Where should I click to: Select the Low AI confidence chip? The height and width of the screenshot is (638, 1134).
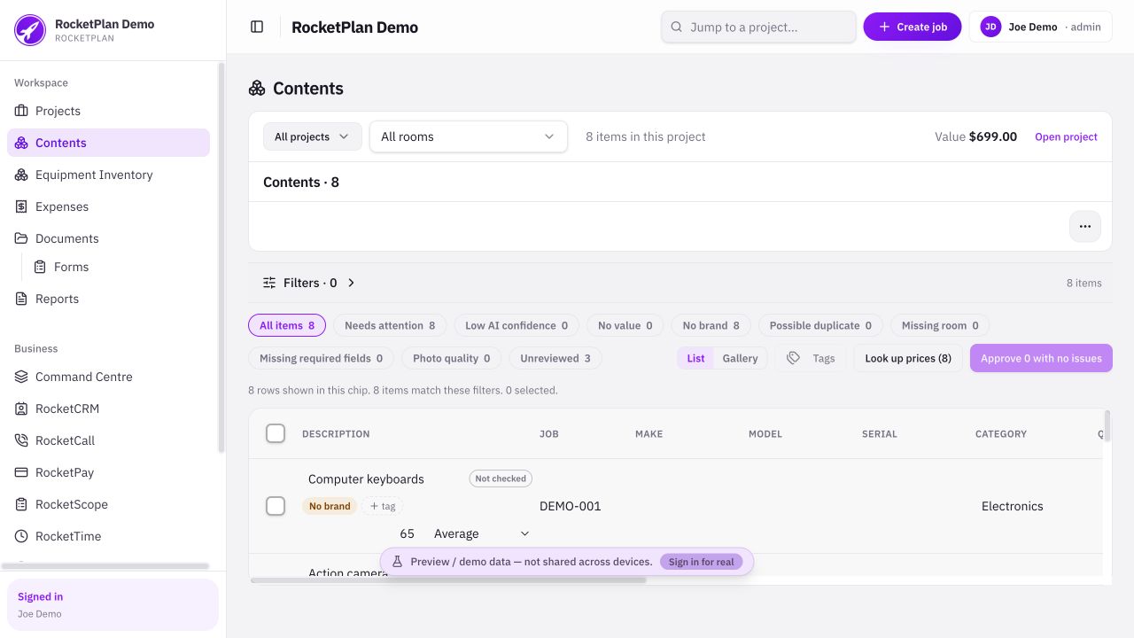pos(517,325)
